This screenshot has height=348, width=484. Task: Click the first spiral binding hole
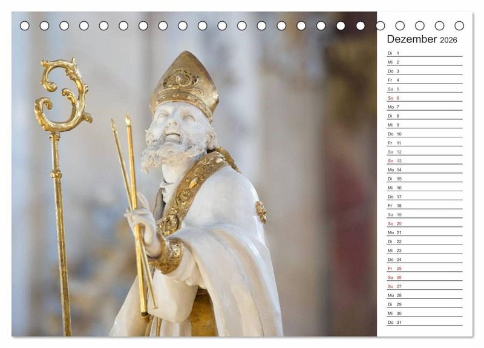pyautogui.click(x=25, y=25)
